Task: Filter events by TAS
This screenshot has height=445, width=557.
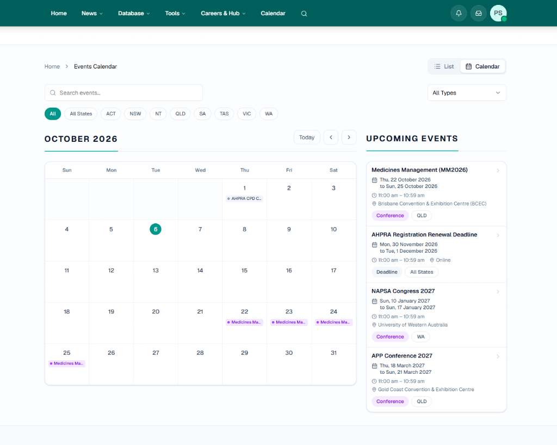Action: 224,114
